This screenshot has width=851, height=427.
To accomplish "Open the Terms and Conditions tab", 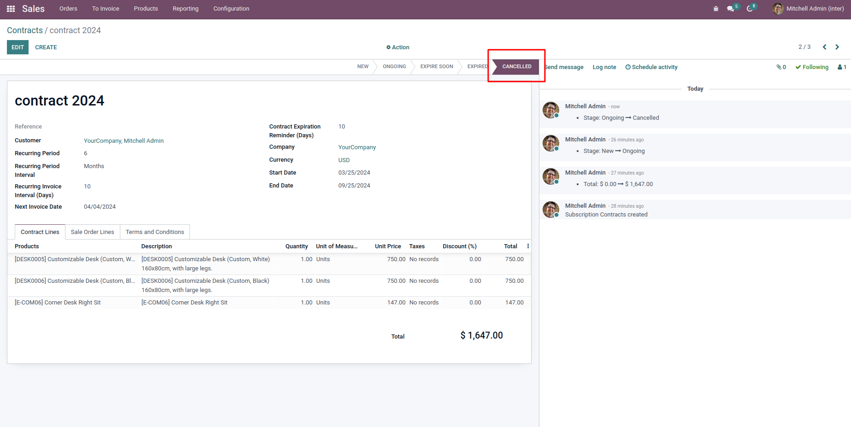I will [154, 232].
